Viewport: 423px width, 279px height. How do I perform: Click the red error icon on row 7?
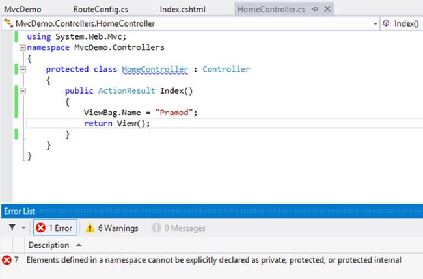7,260
